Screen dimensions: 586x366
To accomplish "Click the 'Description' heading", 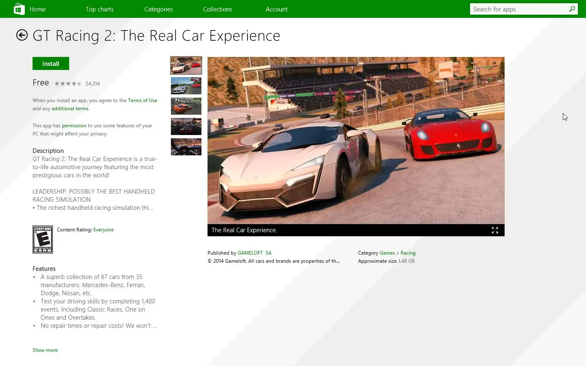I will pyautogui.click(x=48, y=151).
